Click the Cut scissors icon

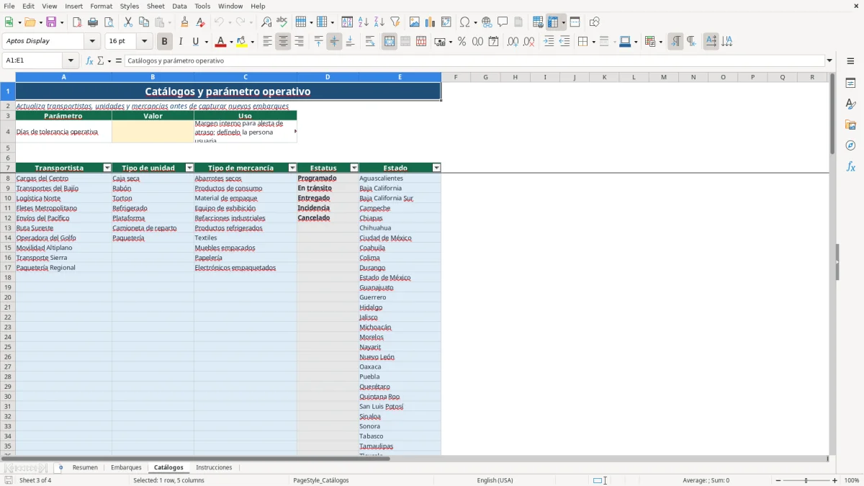(x=128, y=22)
